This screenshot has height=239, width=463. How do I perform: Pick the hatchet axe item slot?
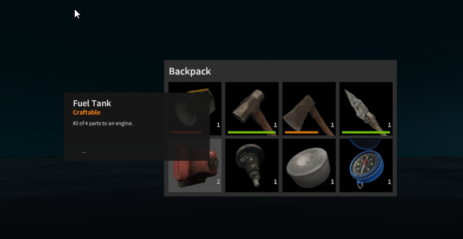[309, 108]
